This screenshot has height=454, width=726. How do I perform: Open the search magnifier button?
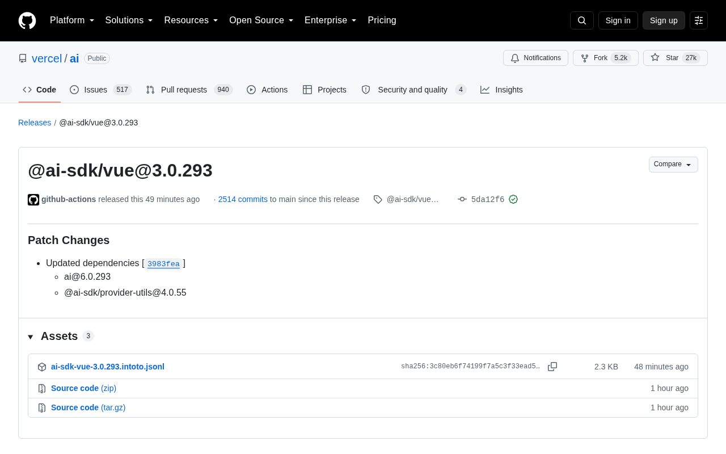click(582, 20)
